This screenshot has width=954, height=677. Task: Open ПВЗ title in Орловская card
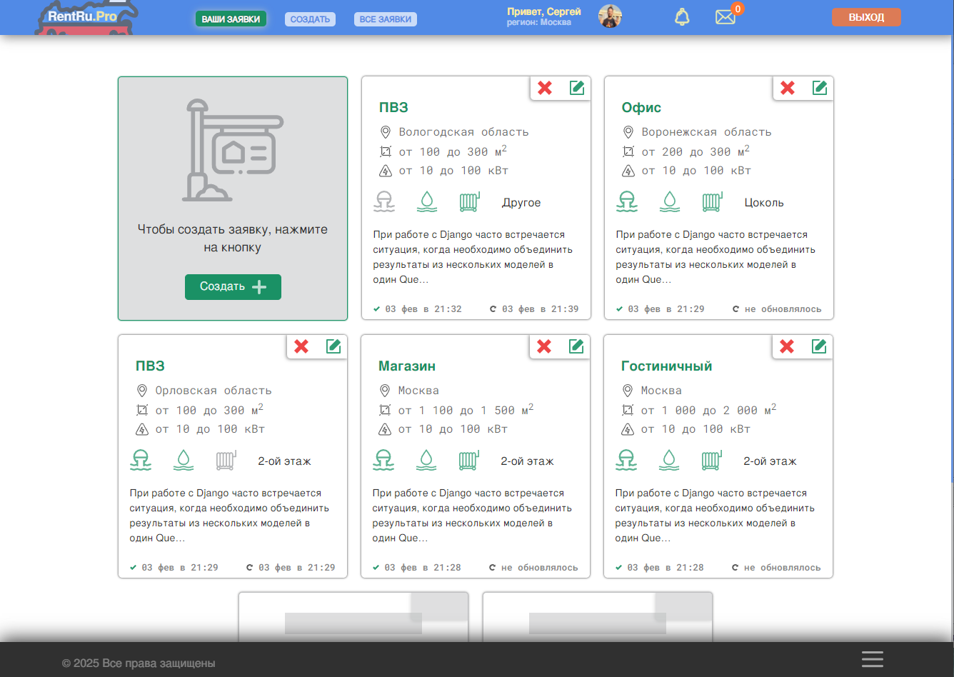(x=150, y=366)
